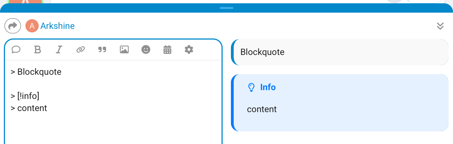
Task: Click the "[!info]" line in the editor
Action: (28, 96)
